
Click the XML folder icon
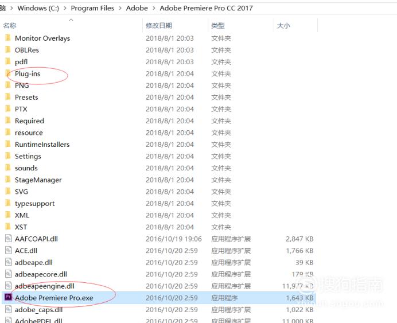click(8, 215)
